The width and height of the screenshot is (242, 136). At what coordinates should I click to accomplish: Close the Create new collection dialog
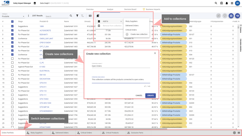[x=155, y=53]
